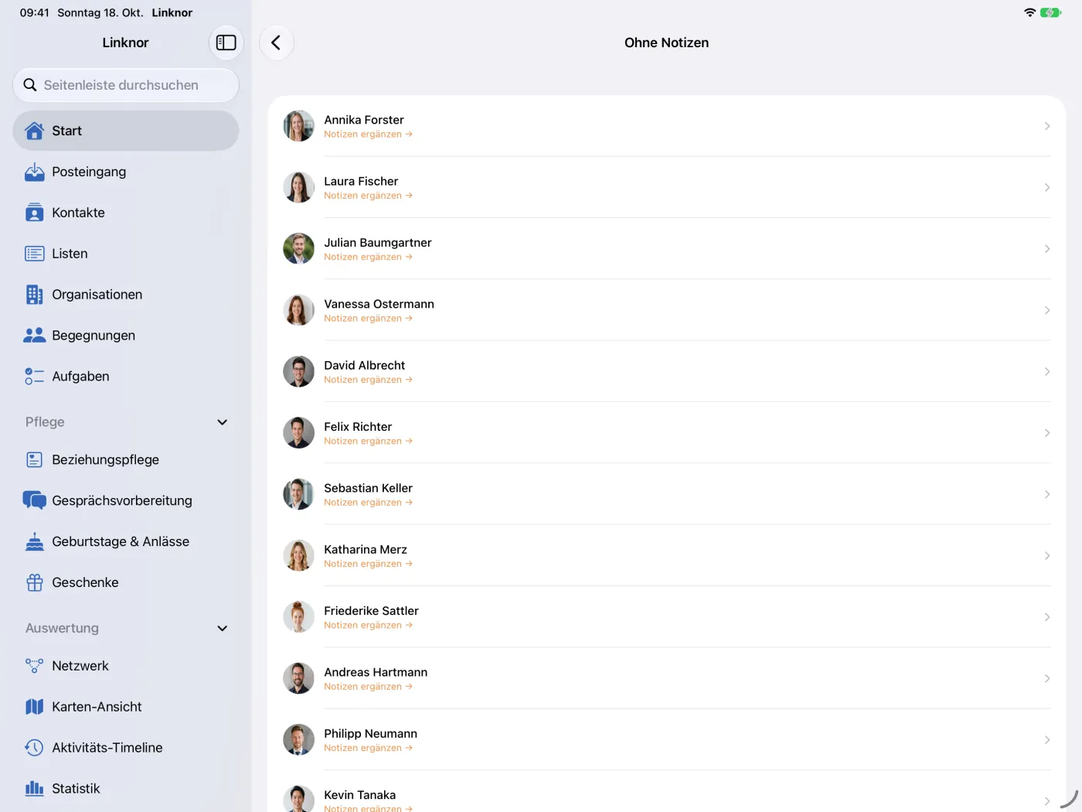Select the name Kevin Tanaka

tap(360, 795)
